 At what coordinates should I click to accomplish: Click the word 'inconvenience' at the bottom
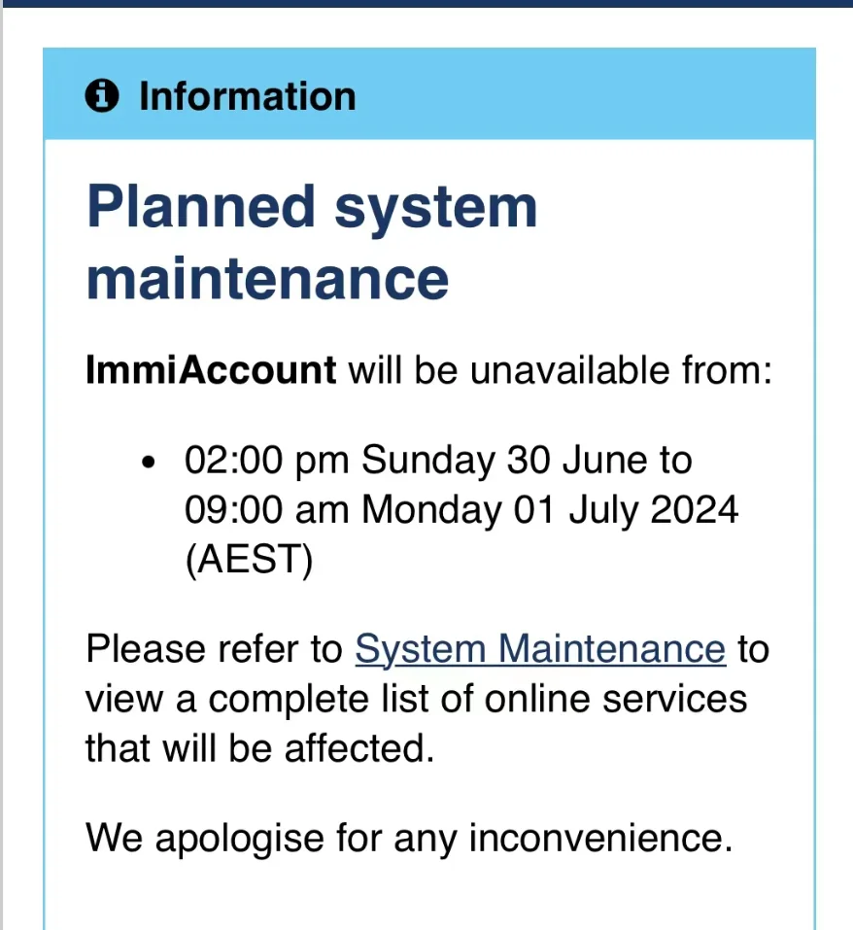[601, 839]
